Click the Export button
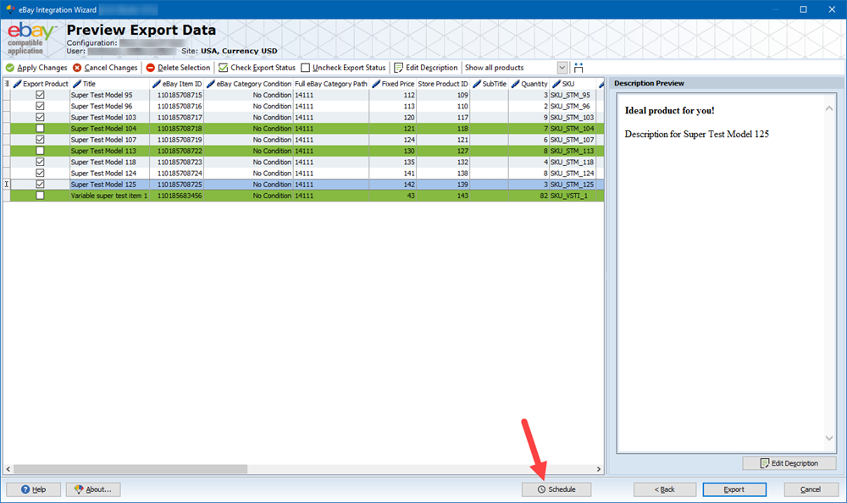This screenshot has height=503, width=847. pyautogui.click(x=734, y=489)
